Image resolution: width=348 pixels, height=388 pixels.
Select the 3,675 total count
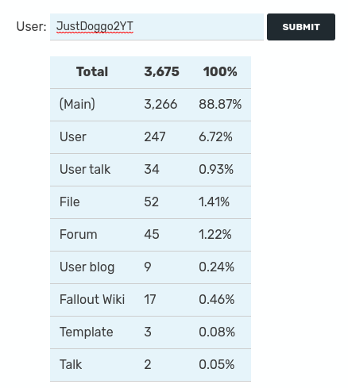(x=161, y=72)
